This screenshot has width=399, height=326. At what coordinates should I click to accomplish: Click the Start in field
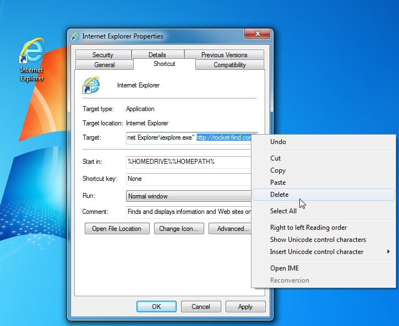[189, 162]
